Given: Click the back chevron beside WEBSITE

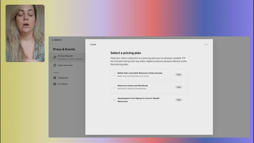Looking at the screenshot, I should pyautogui.click(x=52, y=40).
